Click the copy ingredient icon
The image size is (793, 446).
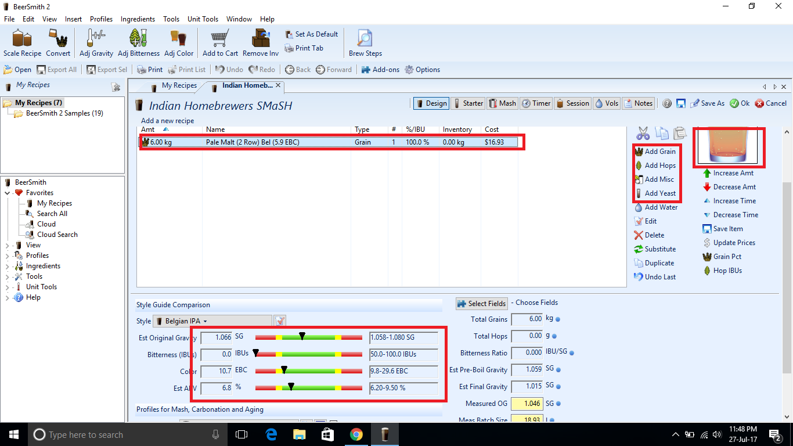coord(661,134)
